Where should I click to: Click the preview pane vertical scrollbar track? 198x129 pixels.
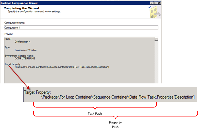coord(156,62)
